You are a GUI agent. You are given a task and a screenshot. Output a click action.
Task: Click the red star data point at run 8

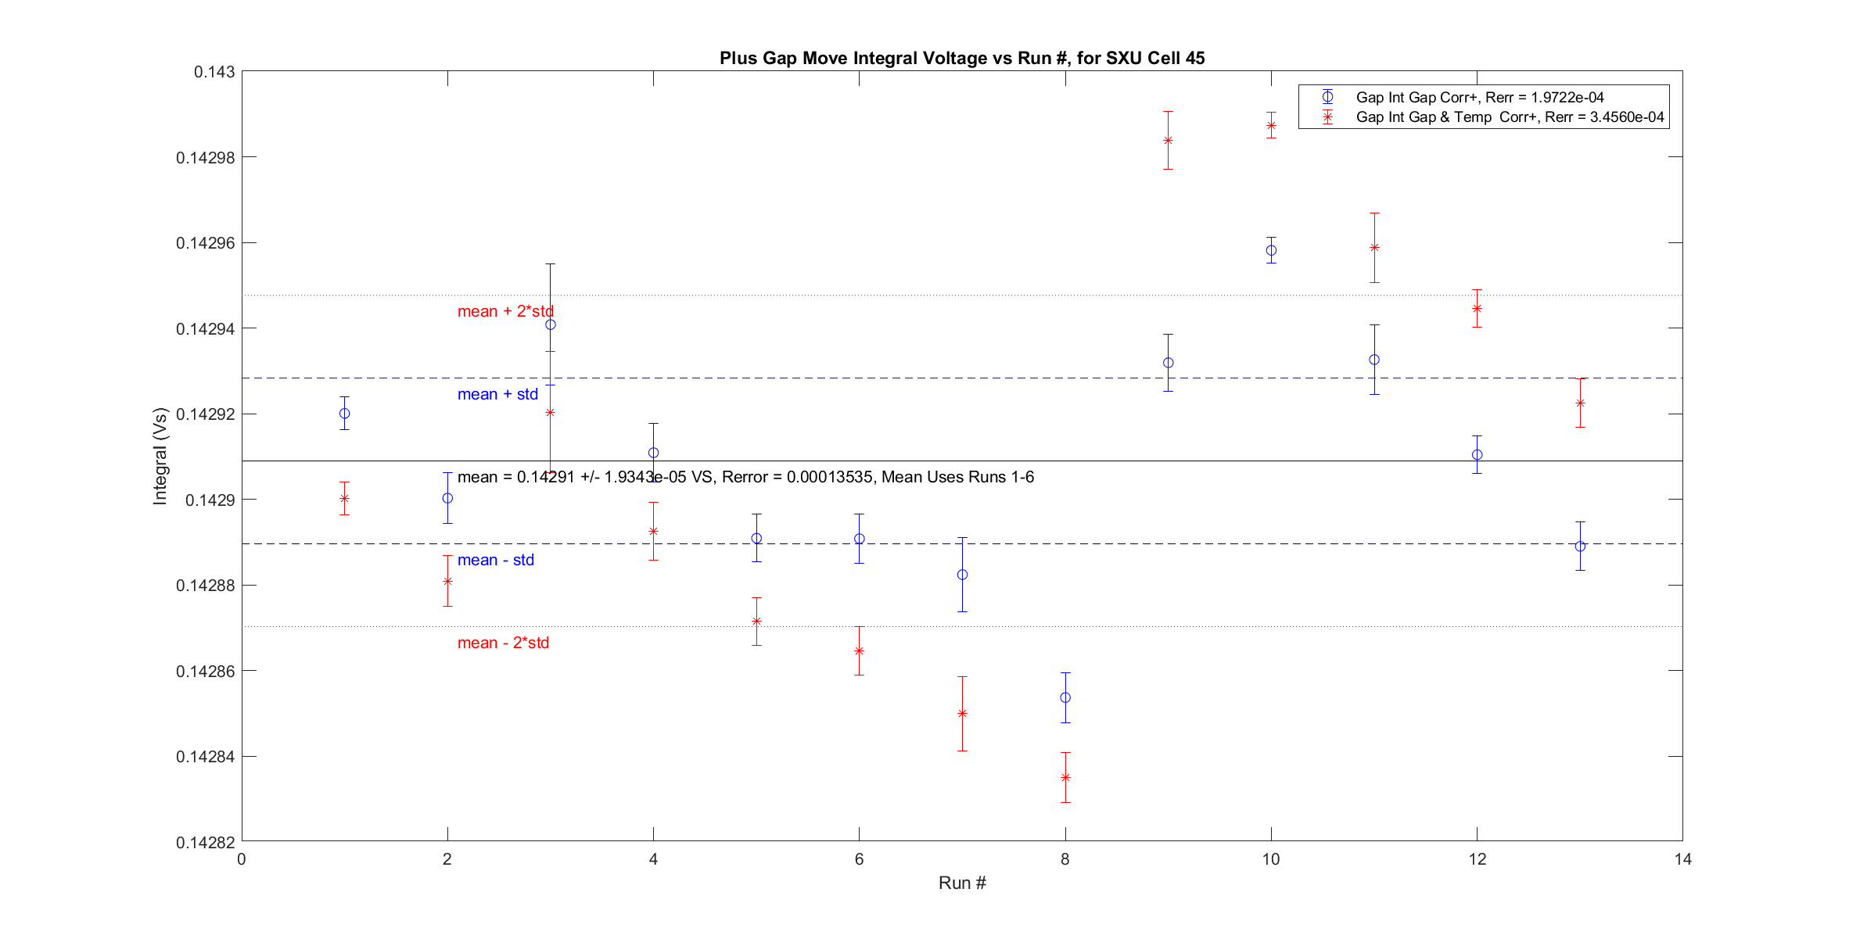1065,777
